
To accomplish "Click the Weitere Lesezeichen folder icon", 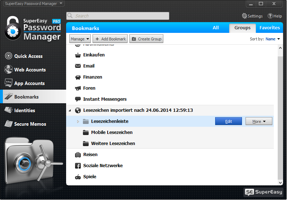I will pyautogui.click(x=86, y=144).
